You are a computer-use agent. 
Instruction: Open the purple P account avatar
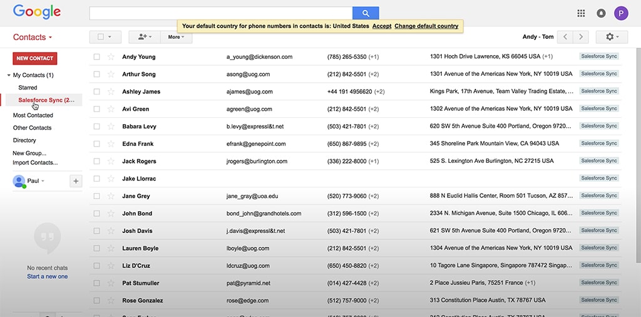pos(621,13)
